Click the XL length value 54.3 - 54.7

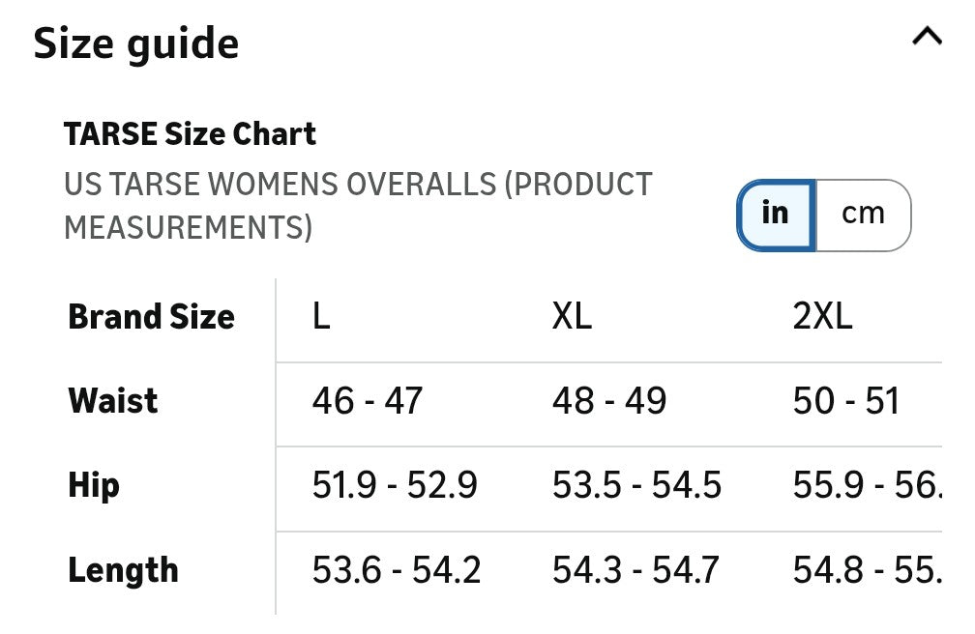tap(635, 570)
